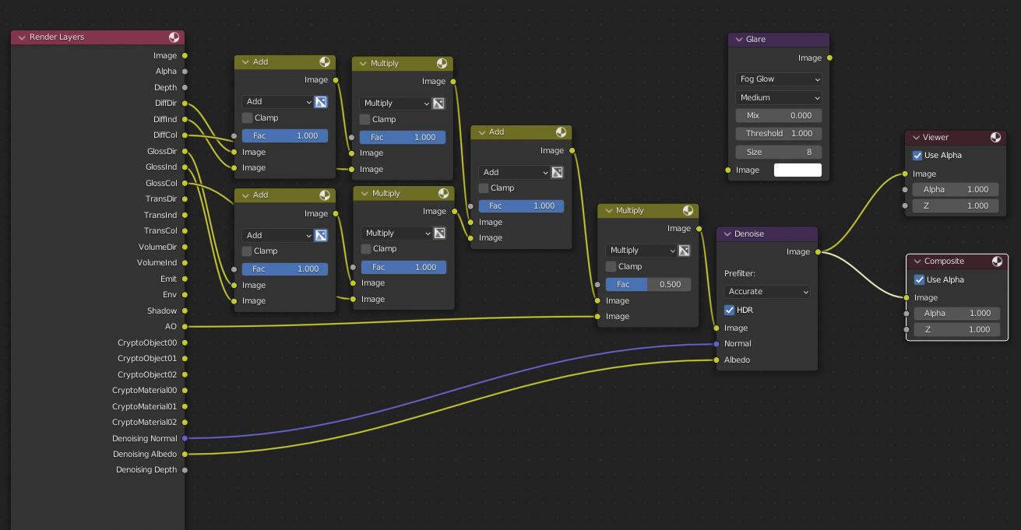Click the Denoise node Normal input socket
This screenshot has height=530, width=1021.
point(716,344)
